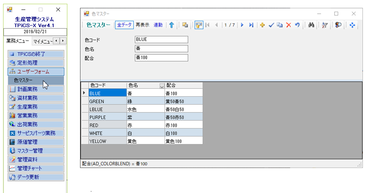The width and height of the screenshot is (367, 193).
Task: Go to the last record in navigator
Action: pos(251,25)
